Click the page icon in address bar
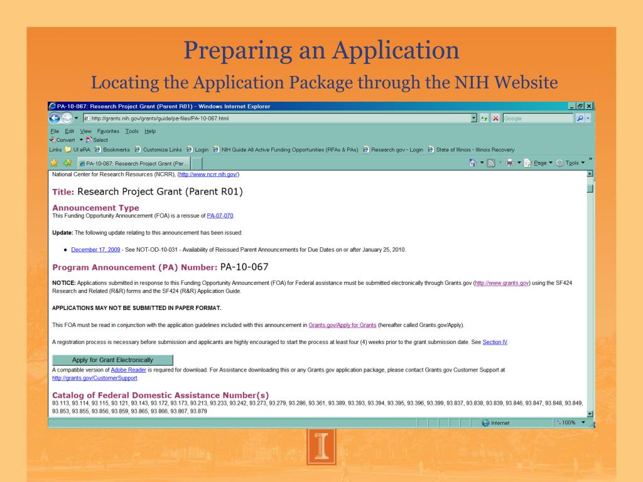 pyautogui.click(x=87, y=119)
